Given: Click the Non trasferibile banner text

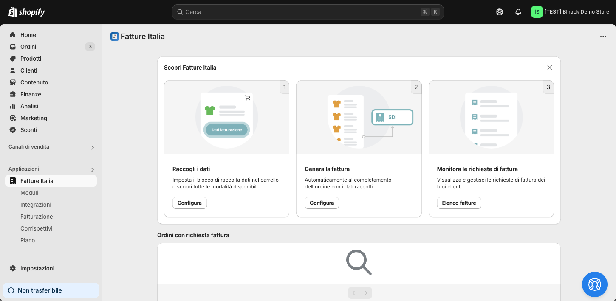Looking at the screenshot, I should pyautogui.click(x=40, y=290).
